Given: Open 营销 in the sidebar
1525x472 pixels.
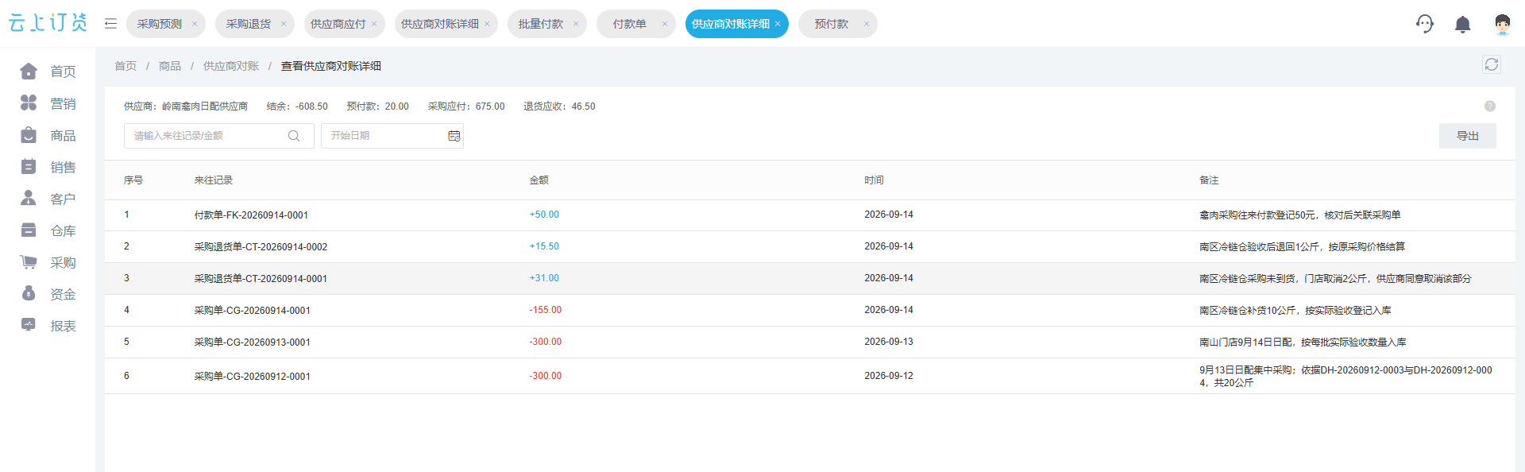Looking at the screenshot, I should tap(48, 103).
